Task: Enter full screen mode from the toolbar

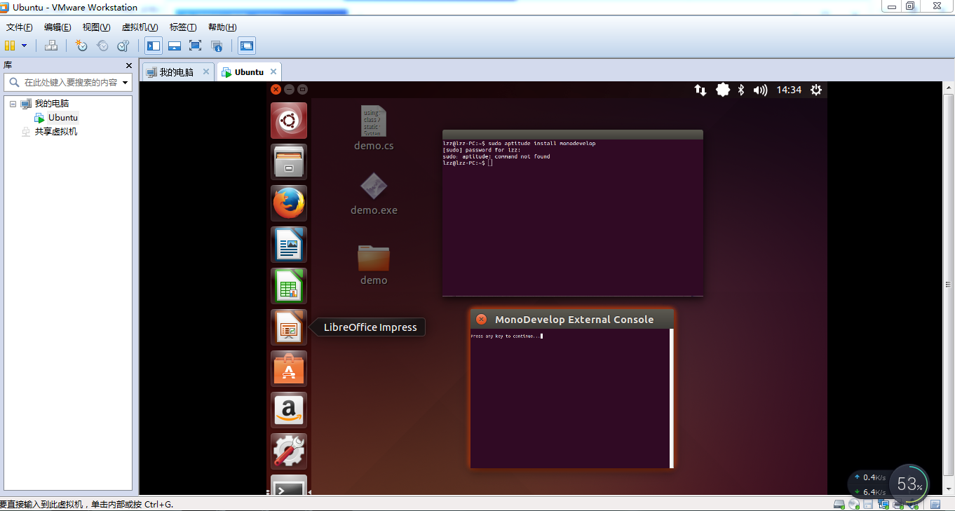Action: click(x=196, y=46)
